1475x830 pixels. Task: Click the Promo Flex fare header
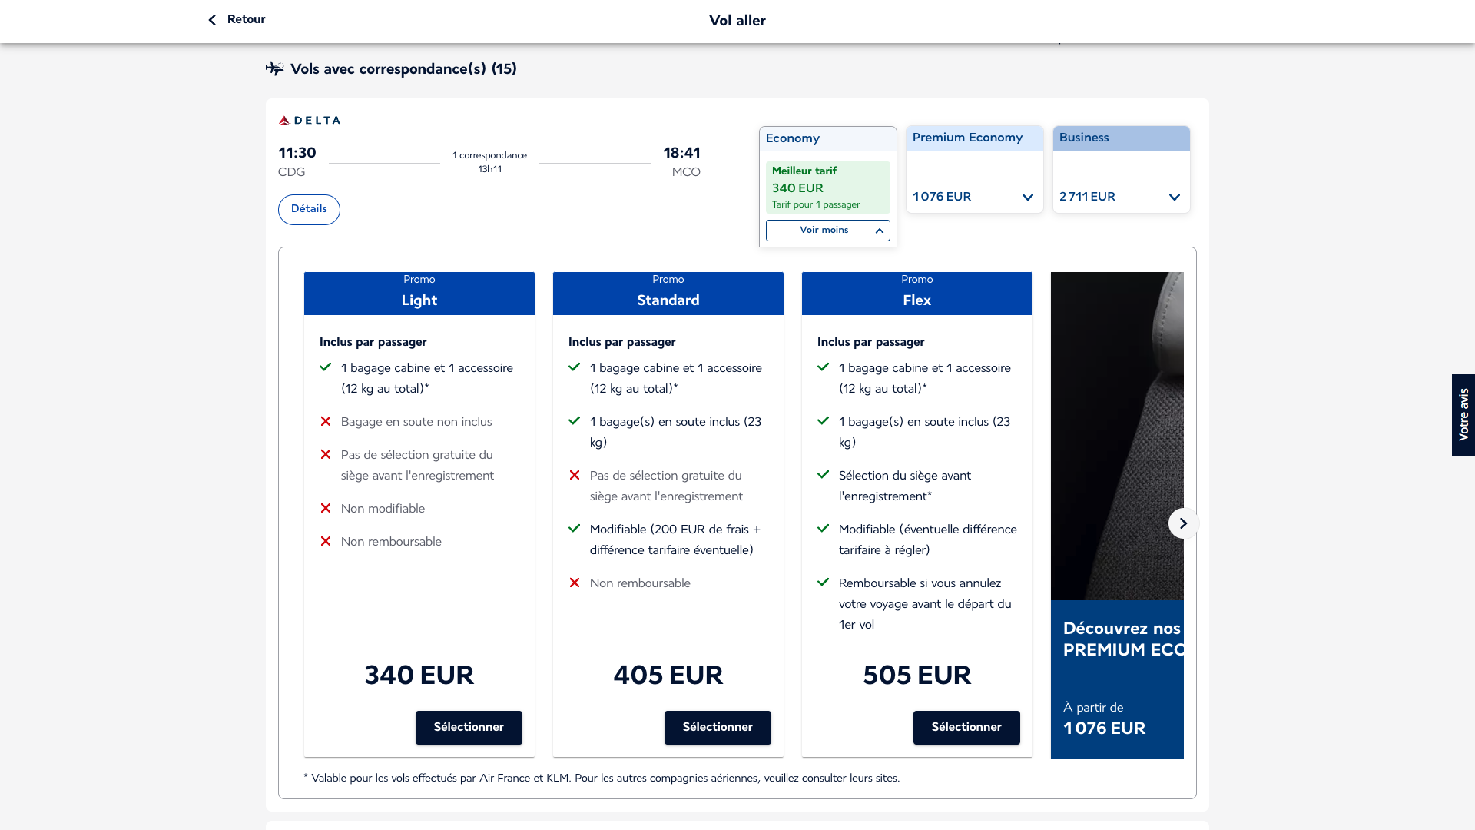point(917,294)
